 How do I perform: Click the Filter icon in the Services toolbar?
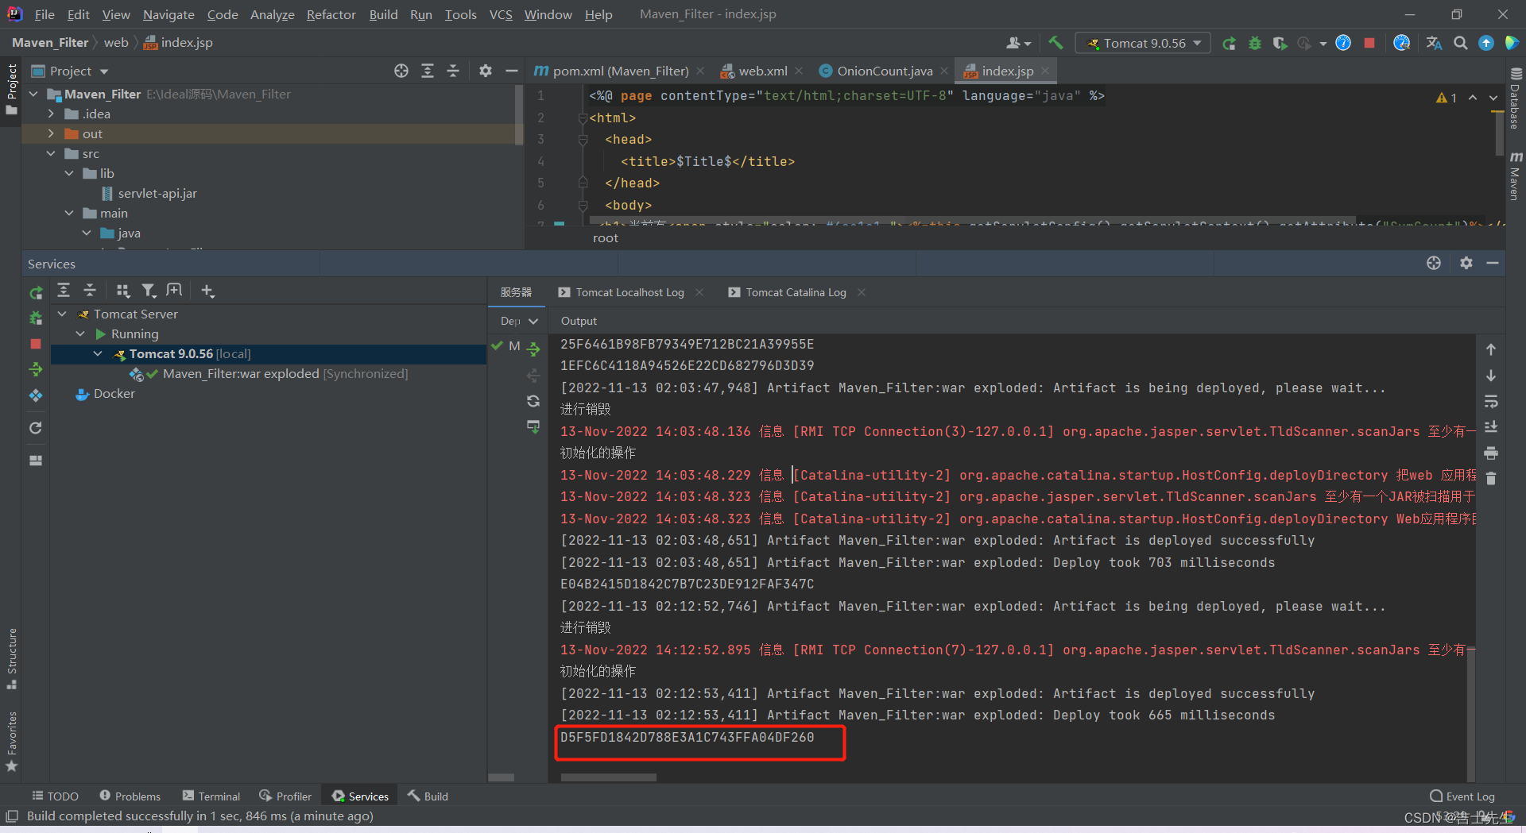[149, 291]
